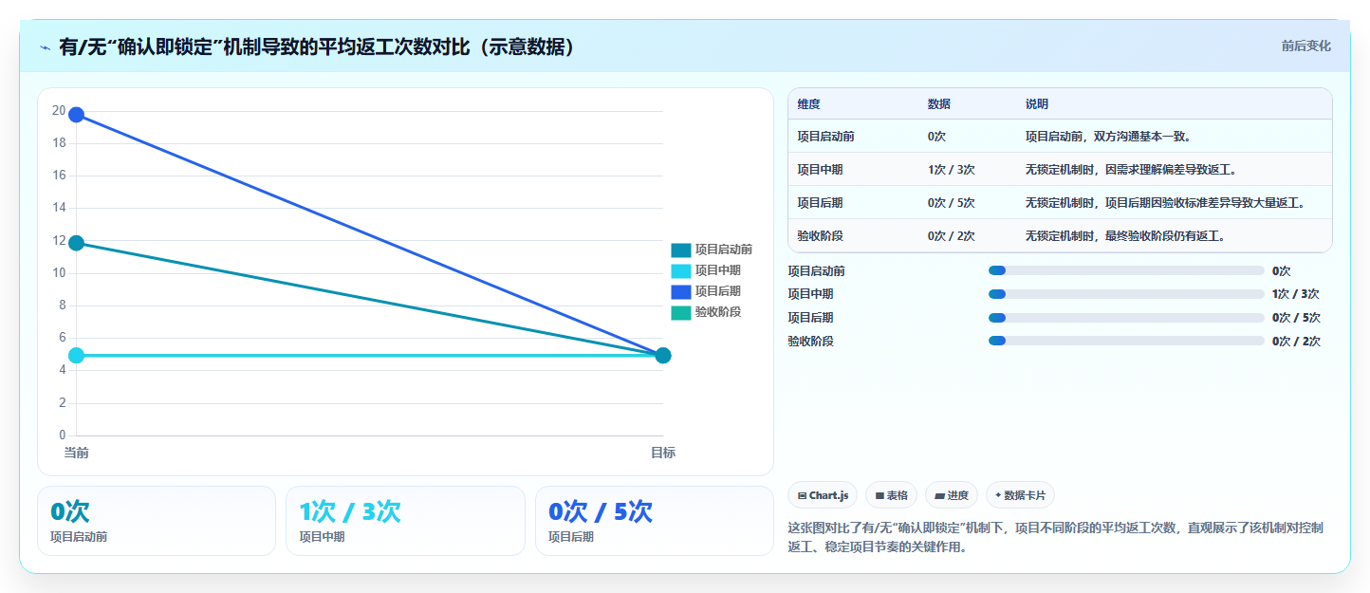The image size is (1370, 593).
Task: Click the 前后变化 label in the header
Action: [x=1305, y=46]
